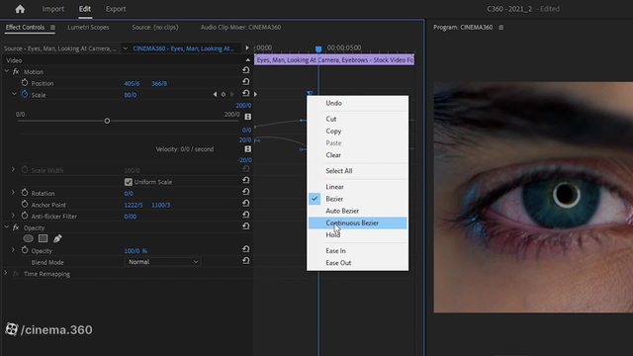Add or remove Scale keyframe
Viewport: 633px width, 356px height.
point(224,95)
